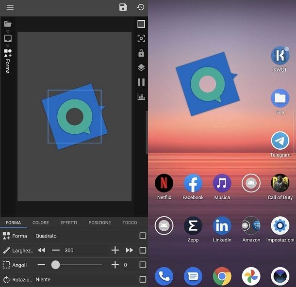Open the KWGT app on home screen
Viewport: 296px width, 287px height.
[x=280, y=56]
